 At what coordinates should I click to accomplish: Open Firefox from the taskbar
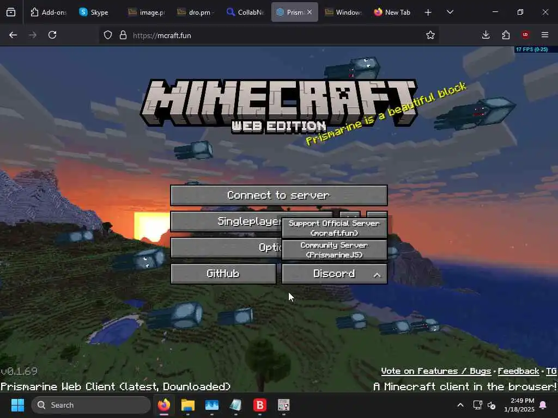coord(163,405)
